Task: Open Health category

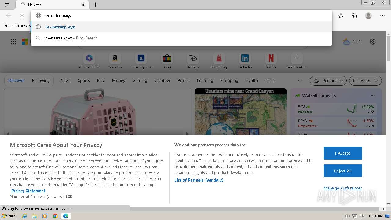Action: (x=252, y=80)
